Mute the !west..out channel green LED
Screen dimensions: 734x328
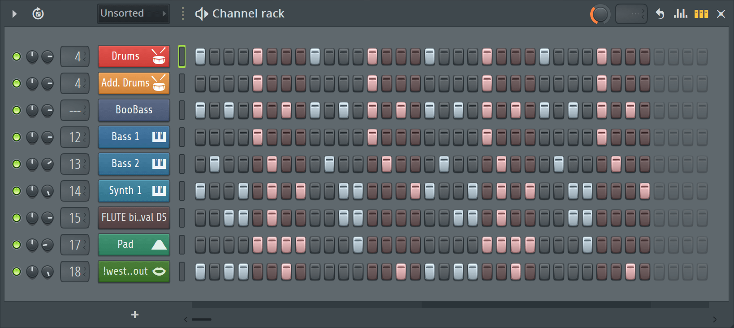pos(17,272)
